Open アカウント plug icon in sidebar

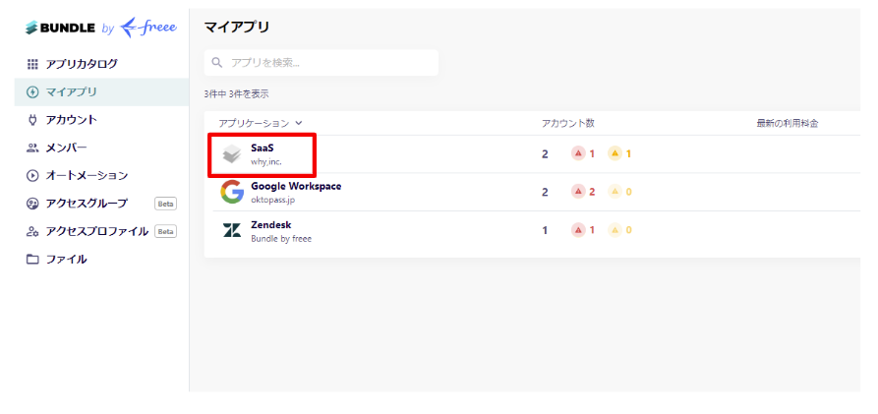32,119
